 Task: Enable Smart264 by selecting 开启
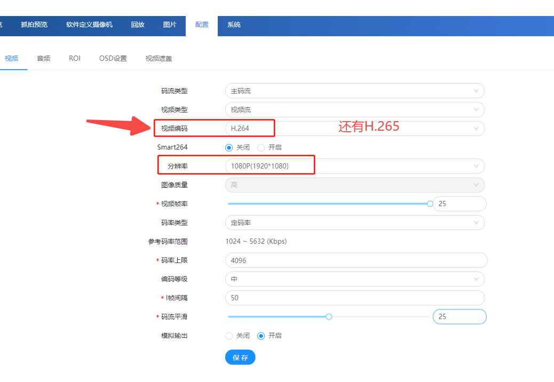tap(261, 147)
